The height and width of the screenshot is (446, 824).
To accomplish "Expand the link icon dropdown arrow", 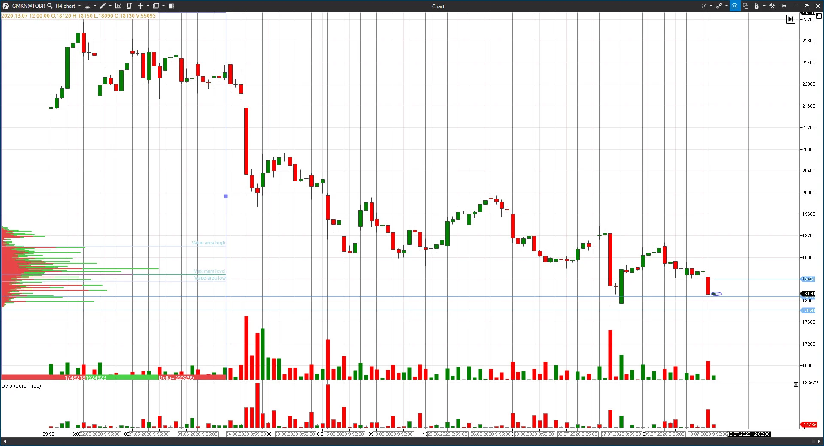I will click(727, 6).
